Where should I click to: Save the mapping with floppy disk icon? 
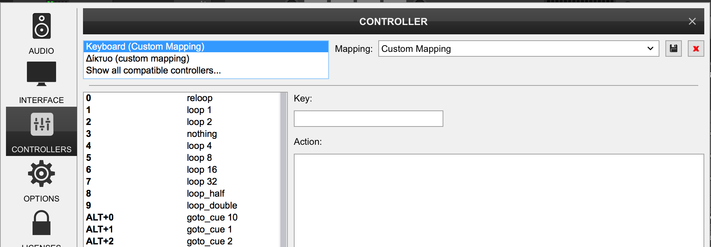(x=673, y=49)
